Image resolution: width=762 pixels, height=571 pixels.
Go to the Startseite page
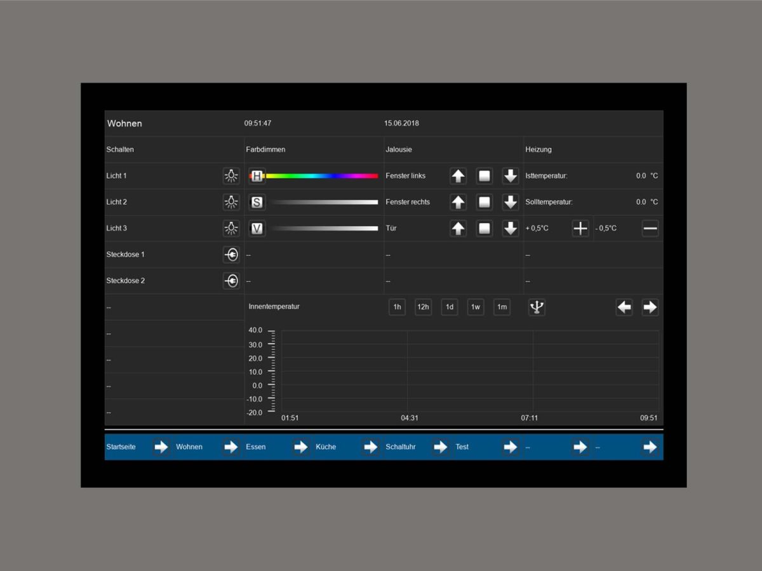[161, 447]
